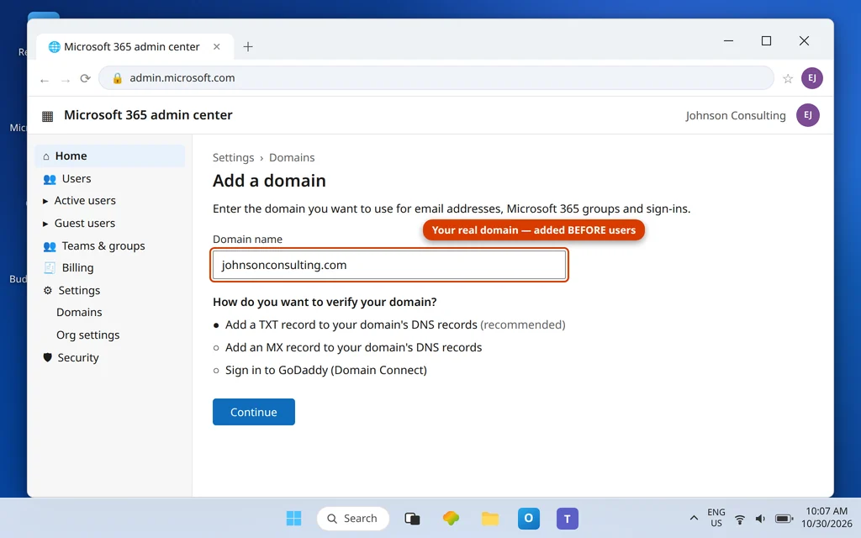Open the Wi-Fi network flyout
Viewport: 861px width, 538px height.
coord(740,519)
